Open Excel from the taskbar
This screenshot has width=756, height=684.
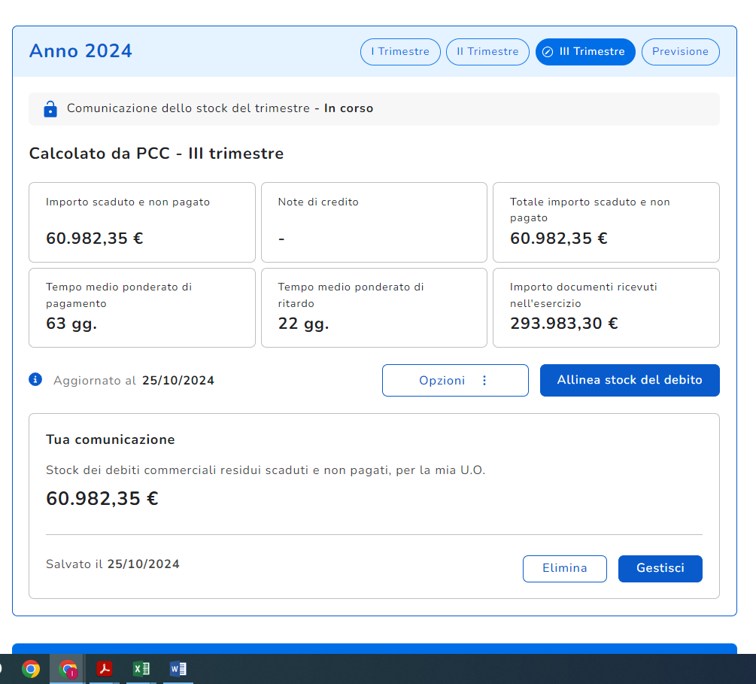[141, 668]
